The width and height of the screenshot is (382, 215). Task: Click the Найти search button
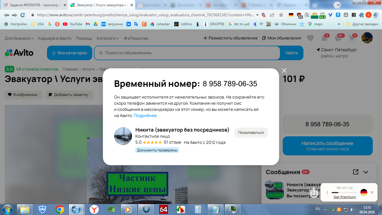tap(291, 53)
